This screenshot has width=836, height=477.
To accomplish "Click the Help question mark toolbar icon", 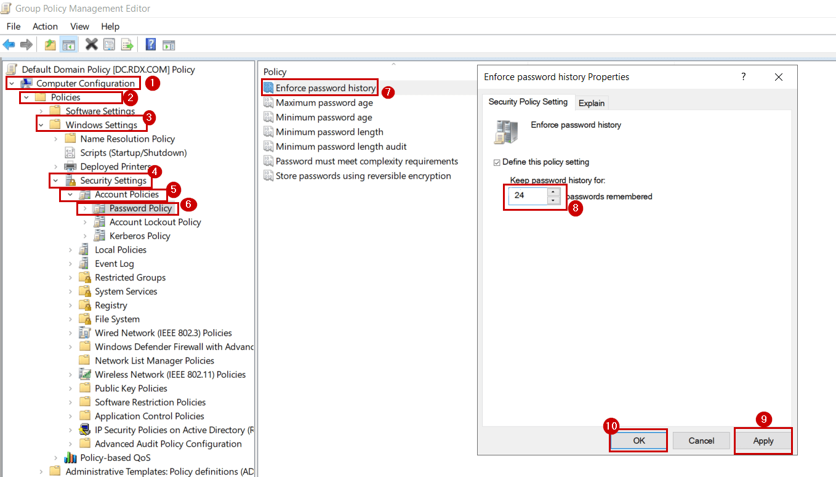I will pos(150,44).
